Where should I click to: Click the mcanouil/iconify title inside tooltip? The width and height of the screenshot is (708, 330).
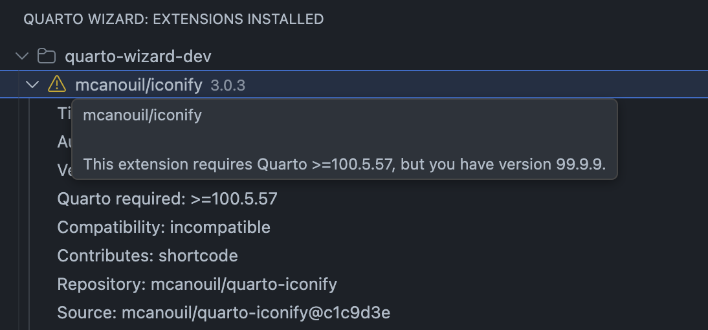[142, 115]
